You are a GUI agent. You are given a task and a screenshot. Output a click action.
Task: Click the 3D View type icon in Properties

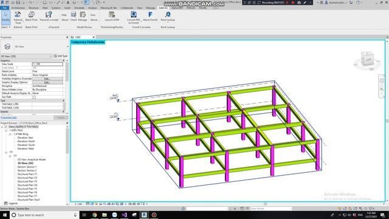(7, 46)
